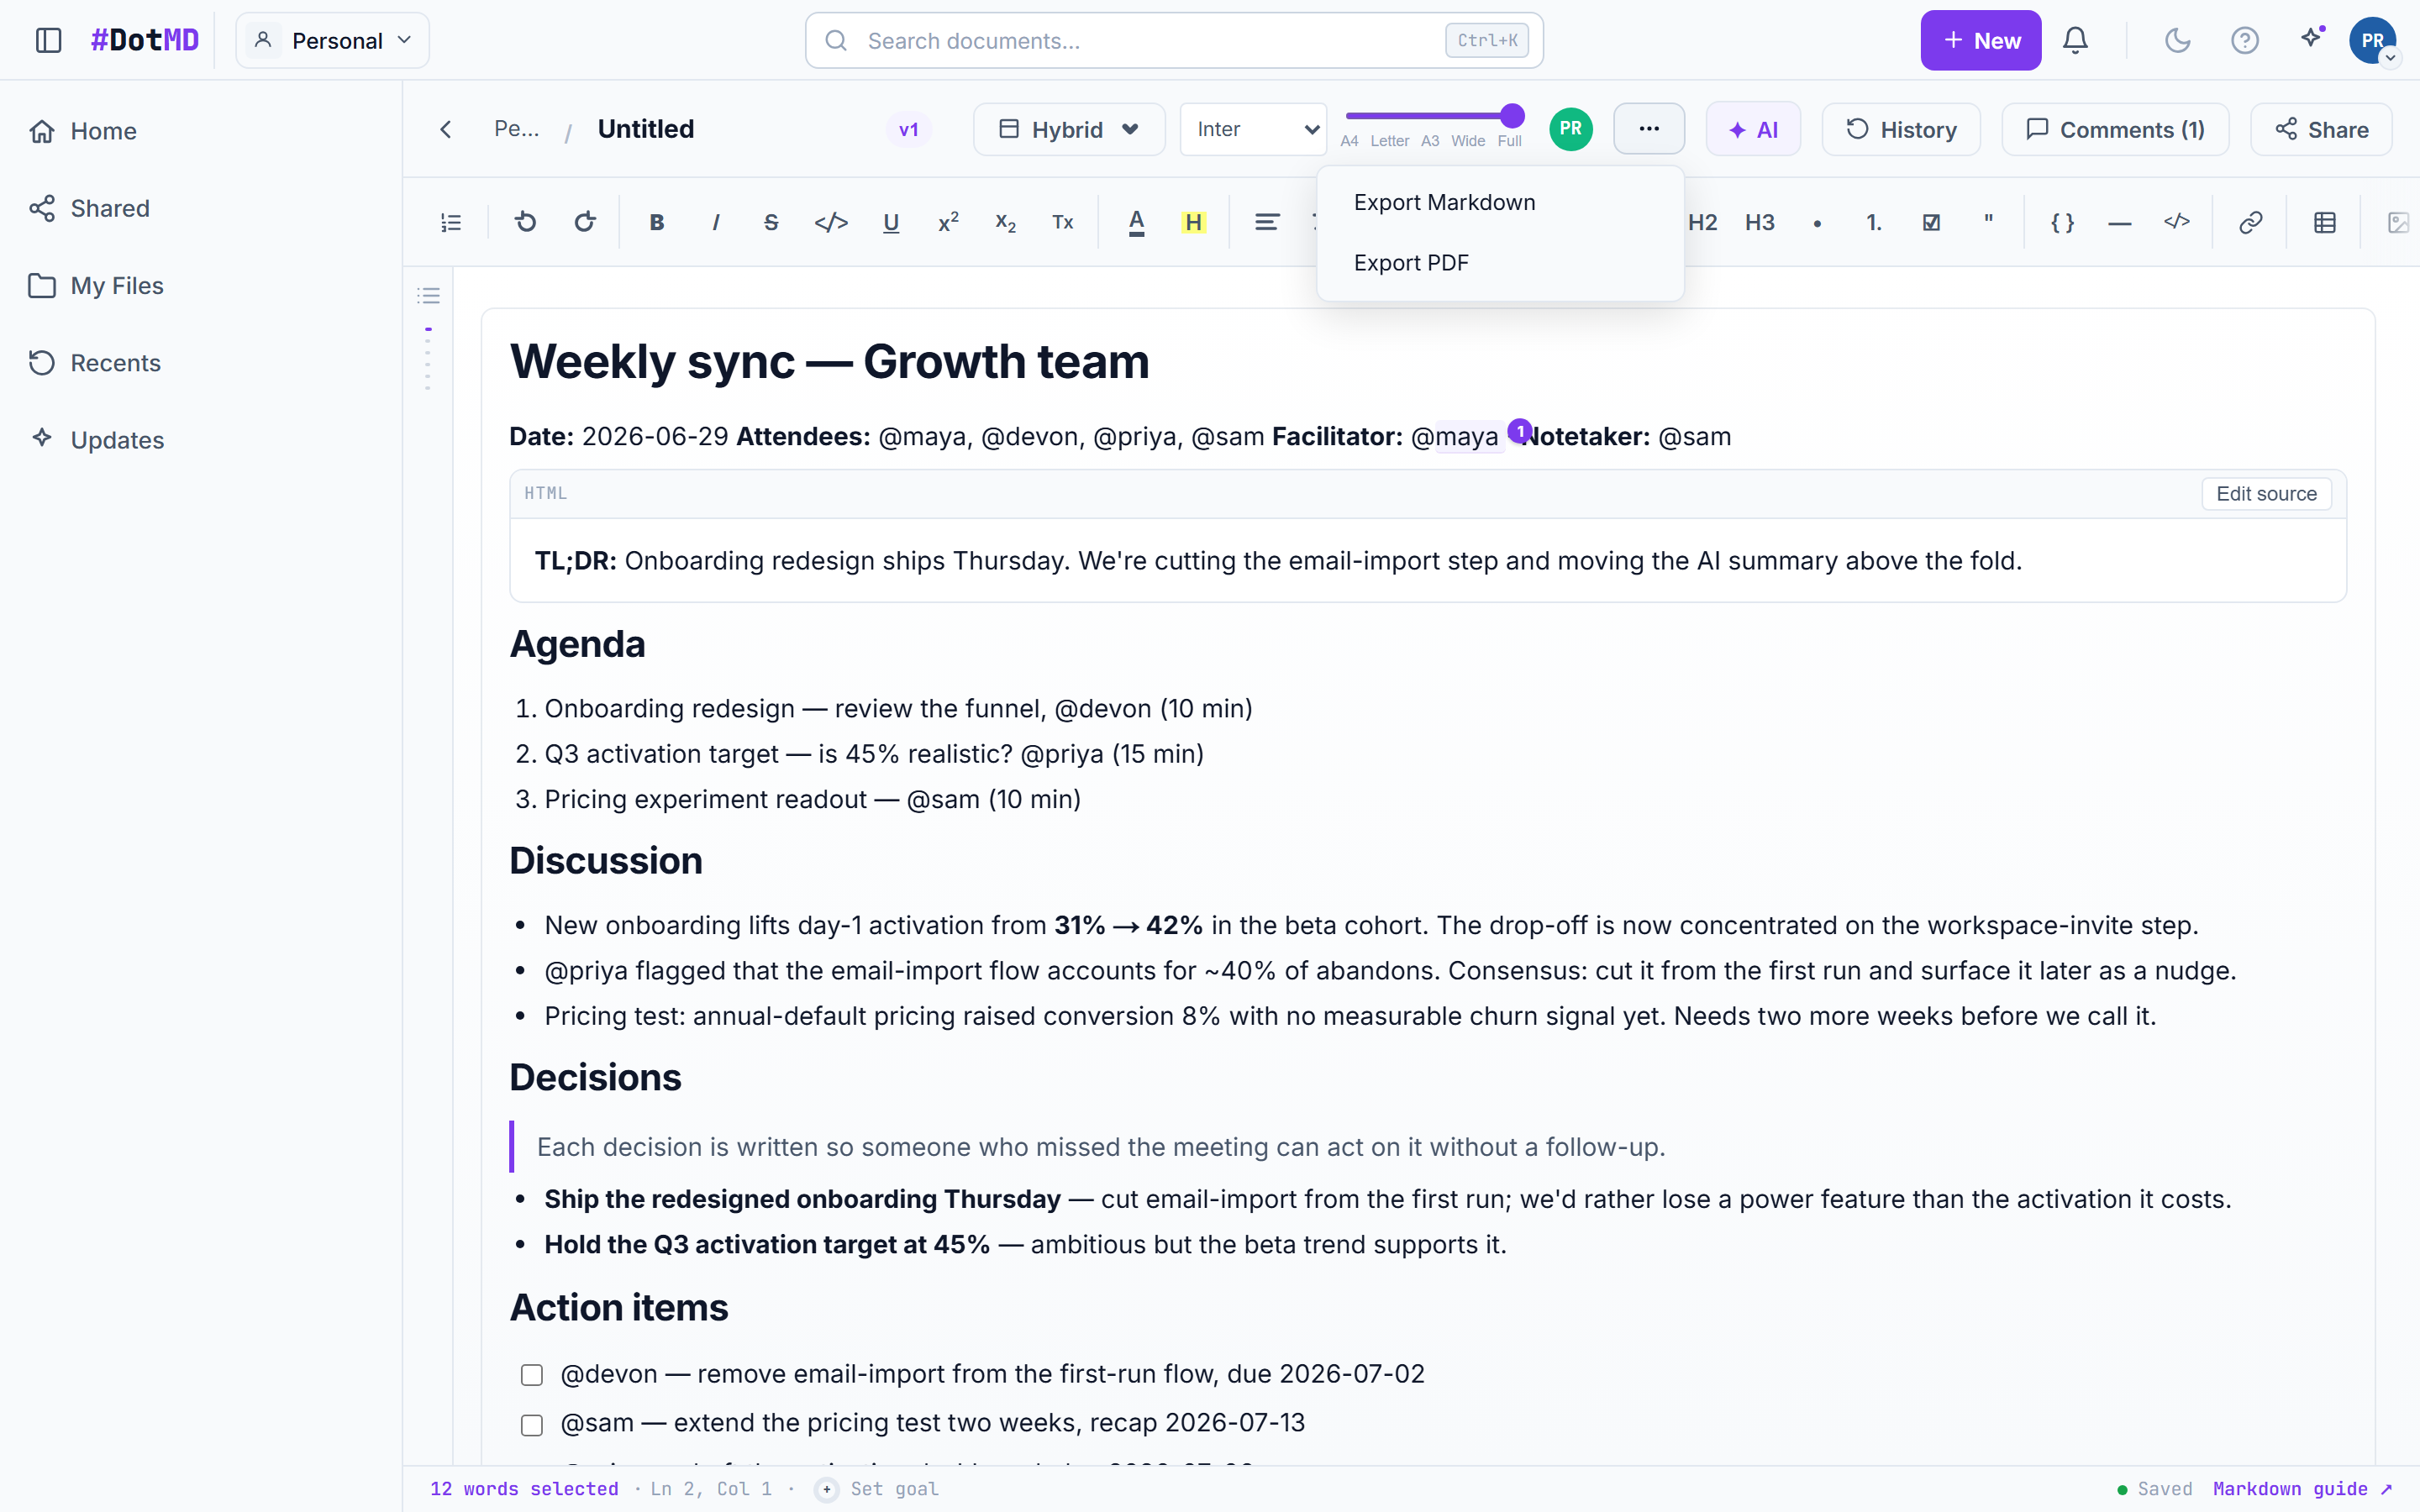Click Edit source on HTML block

pyautogui.click(x=2266, y=494)
